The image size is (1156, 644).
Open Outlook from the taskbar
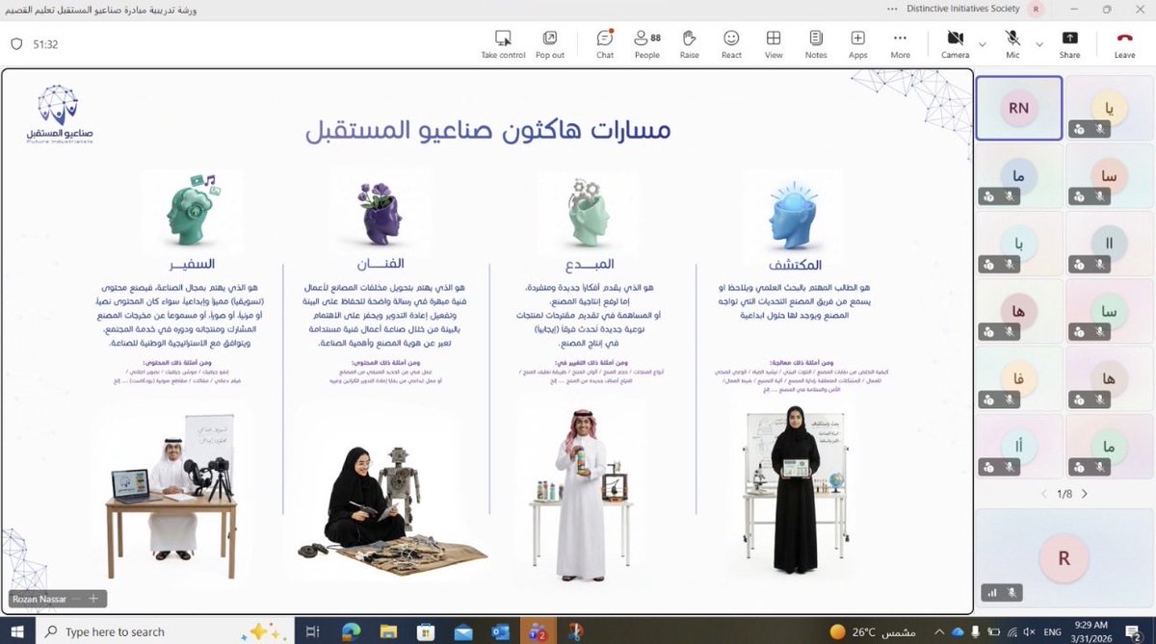[x=499, y=631]
